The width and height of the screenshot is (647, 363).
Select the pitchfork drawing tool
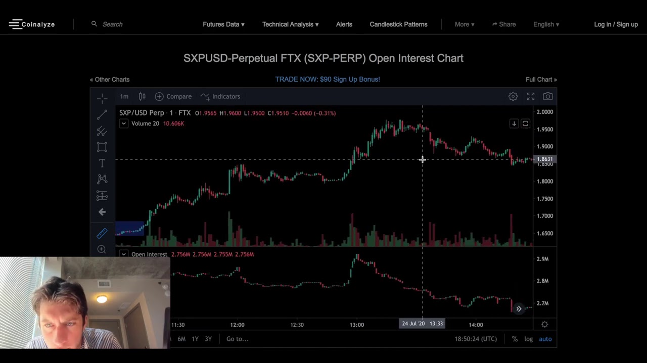tap(102, 131)
